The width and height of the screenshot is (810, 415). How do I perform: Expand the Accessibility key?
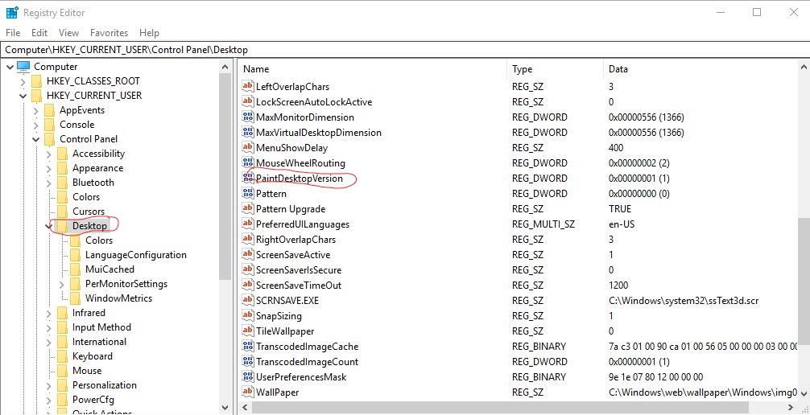pyautogui.click(x=48, y=154)
